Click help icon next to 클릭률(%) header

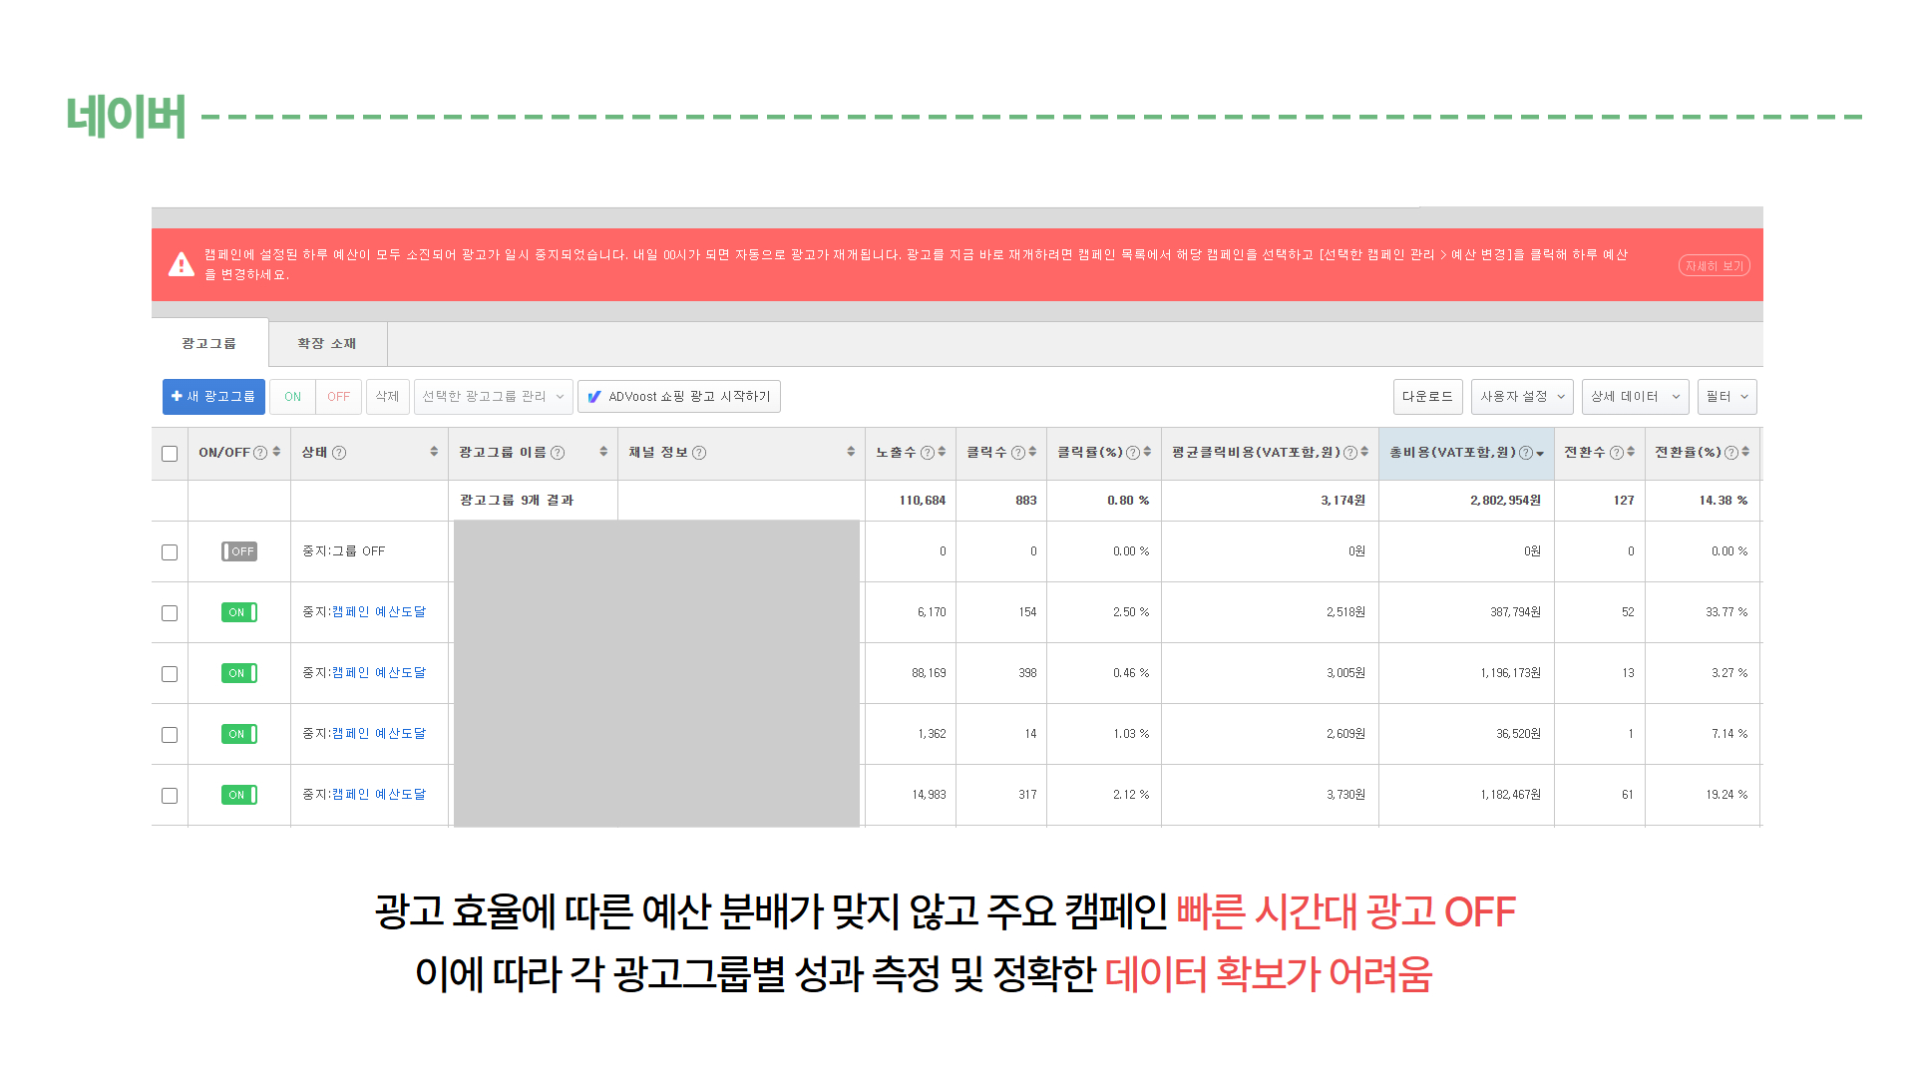click(1133, 453)
